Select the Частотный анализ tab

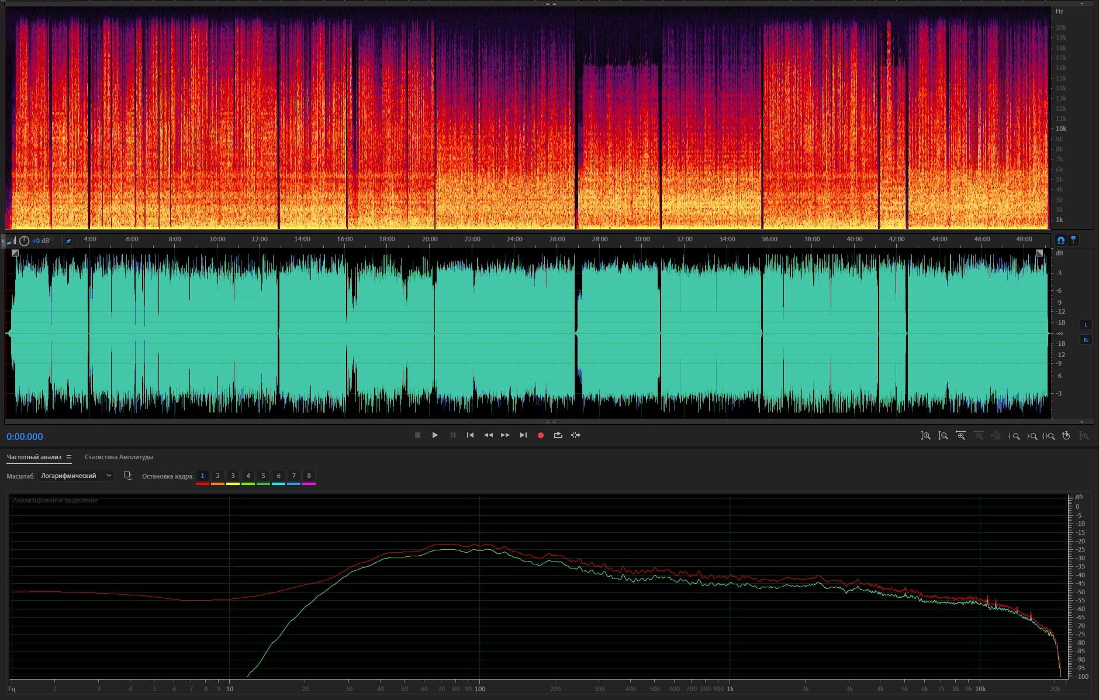click(34, 458)
